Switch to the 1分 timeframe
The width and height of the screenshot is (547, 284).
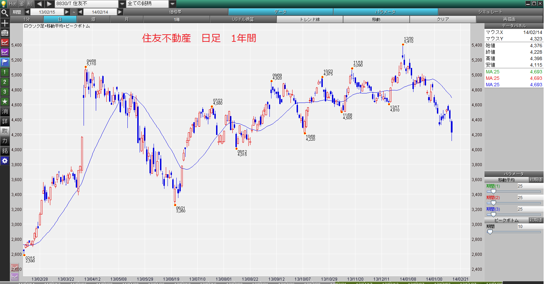coord(27,19)
